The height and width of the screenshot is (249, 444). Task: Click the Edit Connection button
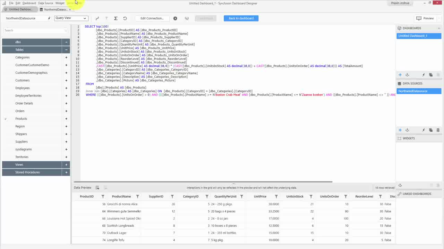[152, 18]
